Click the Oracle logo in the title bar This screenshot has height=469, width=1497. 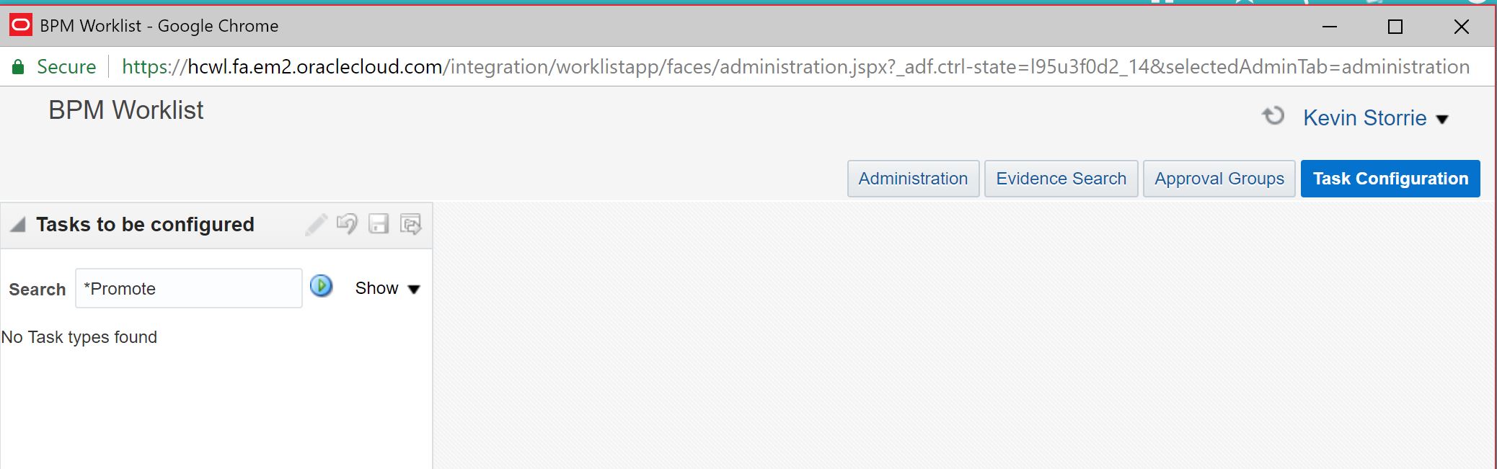click(19, 26)
